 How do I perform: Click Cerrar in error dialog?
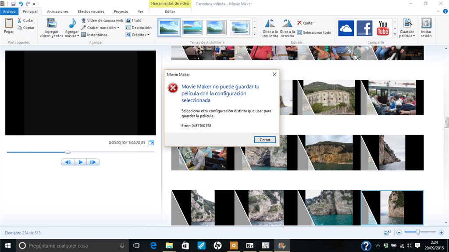point(265,139)
